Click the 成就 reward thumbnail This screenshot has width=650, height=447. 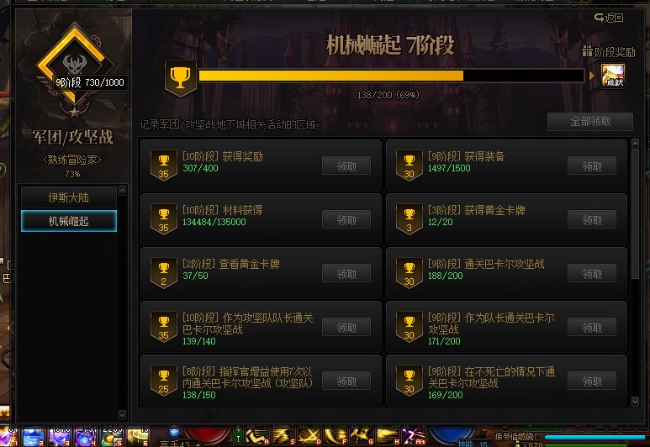(613, 76)
